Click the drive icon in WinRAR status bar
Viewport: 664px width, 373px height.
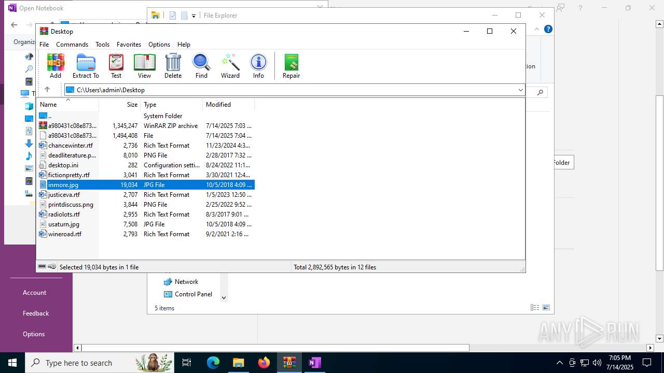42,267
